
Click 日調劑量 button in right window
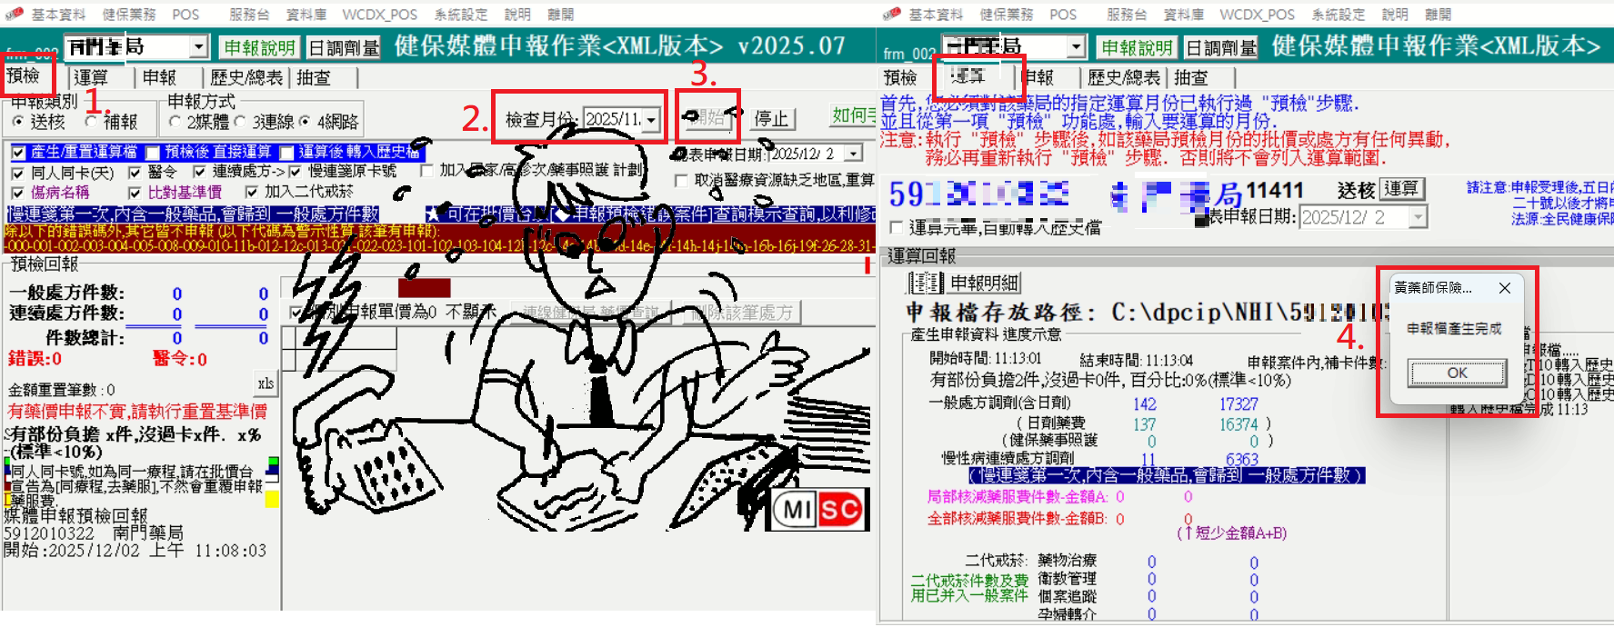coord(1221,47)
